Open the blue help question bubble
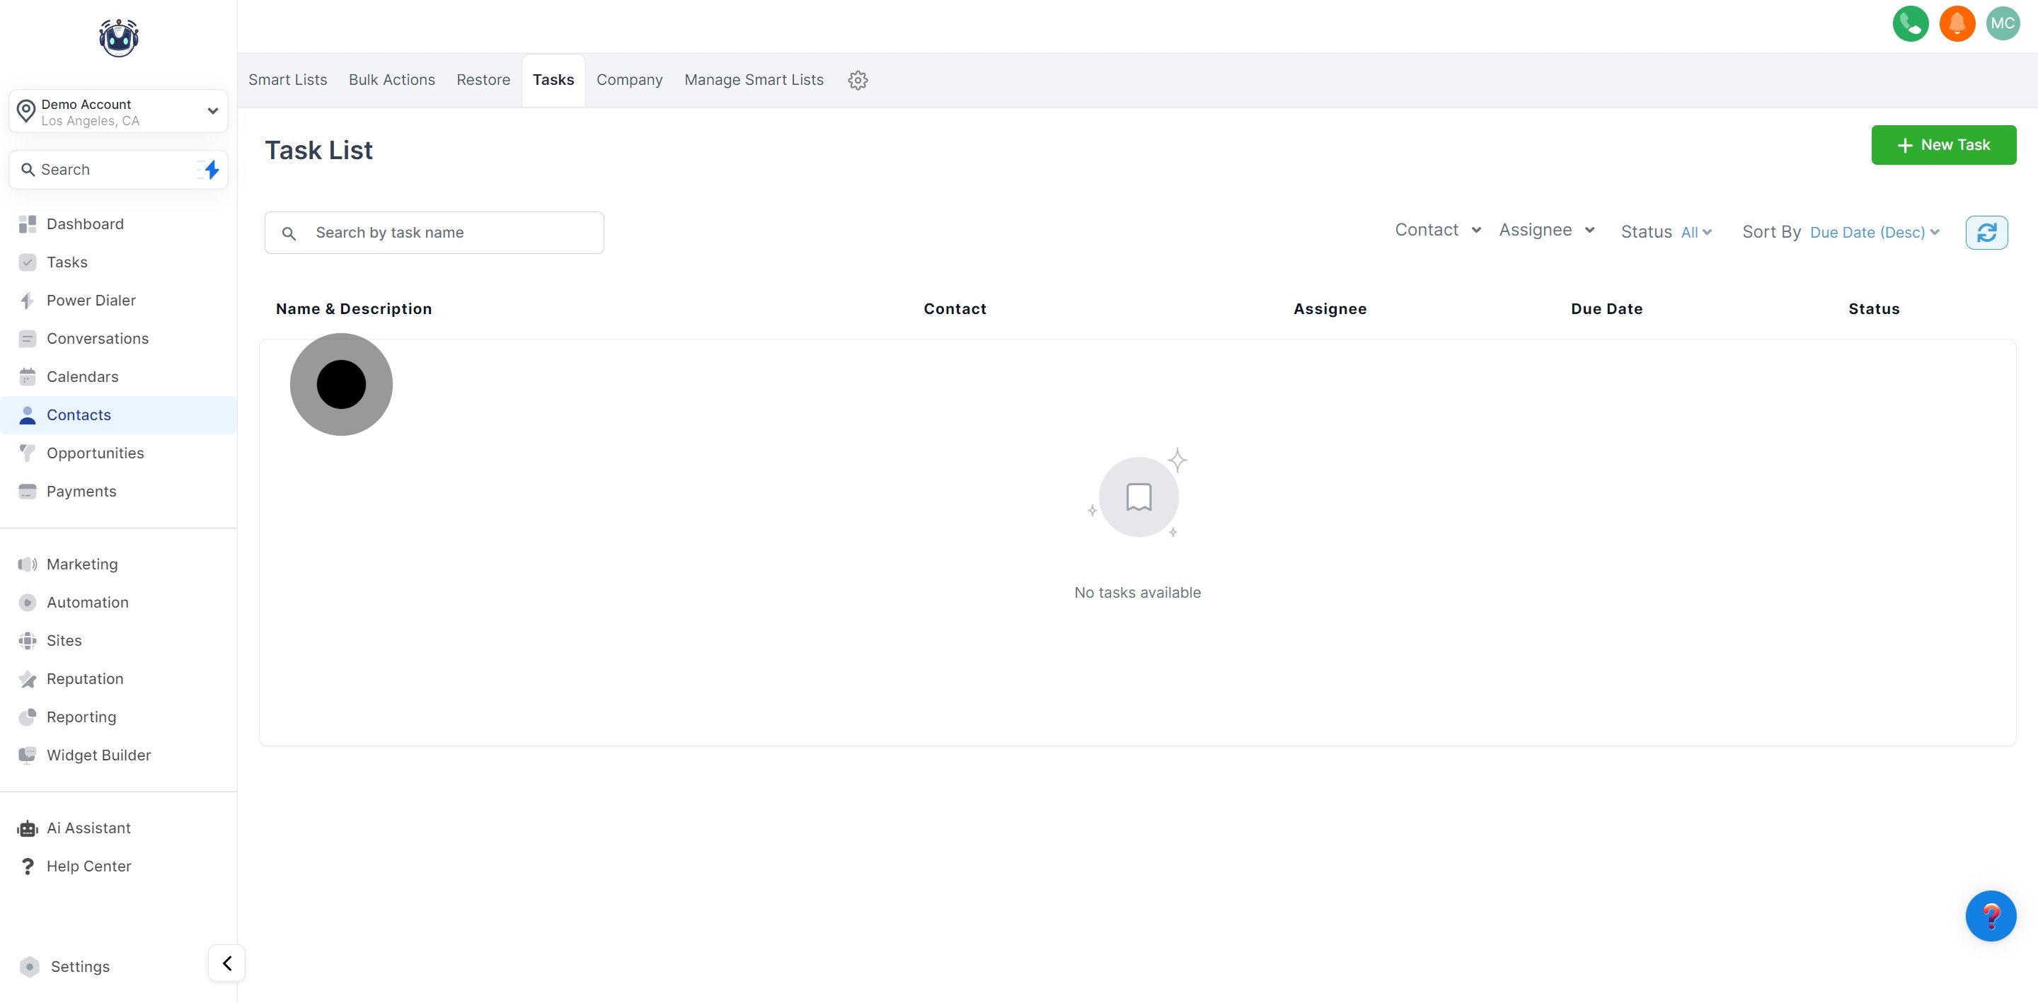Viewport: 2038px width, 1003px height. pyautogui.click(x=1990, y=915)
